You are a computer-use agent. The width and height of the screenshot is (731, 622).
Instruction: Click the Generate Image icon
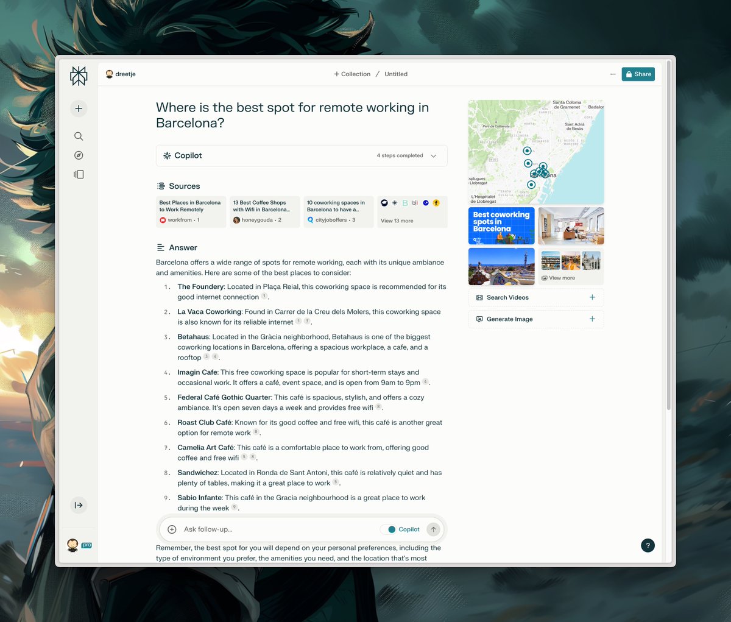[479, 319]
